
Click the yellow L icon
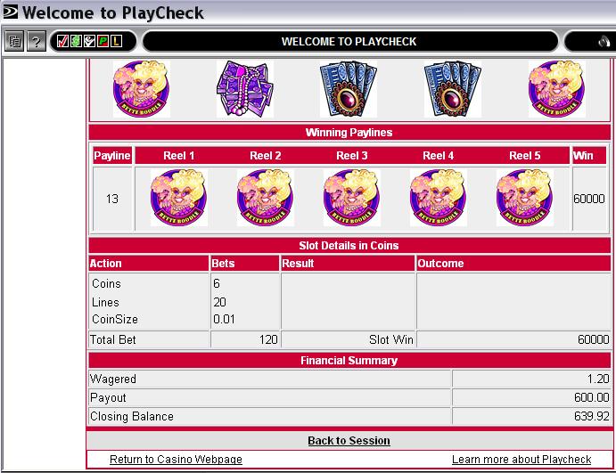(116, 41)
